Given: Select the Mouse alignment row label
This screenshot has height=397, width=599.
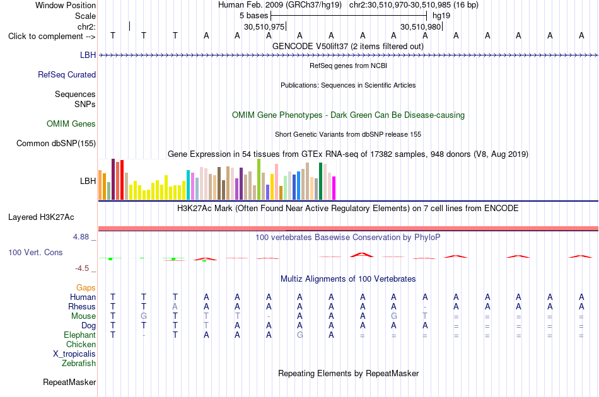Looking at the screenshot, I should point(84,316).
